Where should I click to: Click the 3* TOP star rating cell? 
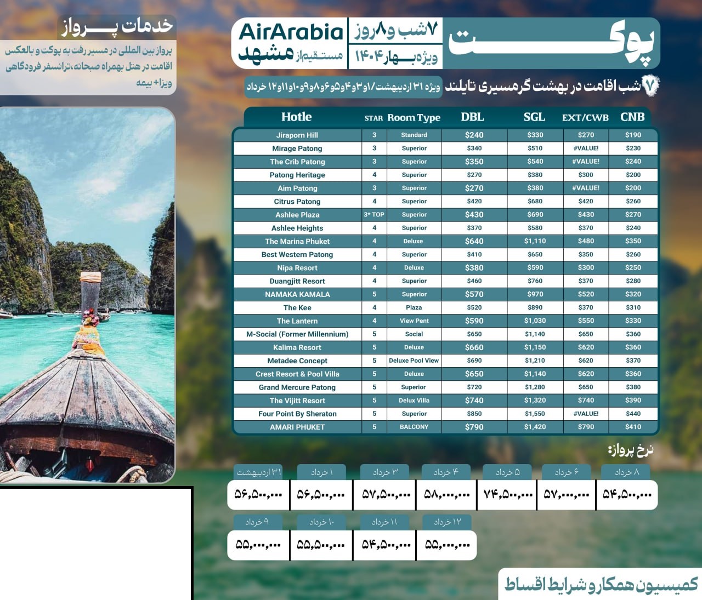point(374,215)
